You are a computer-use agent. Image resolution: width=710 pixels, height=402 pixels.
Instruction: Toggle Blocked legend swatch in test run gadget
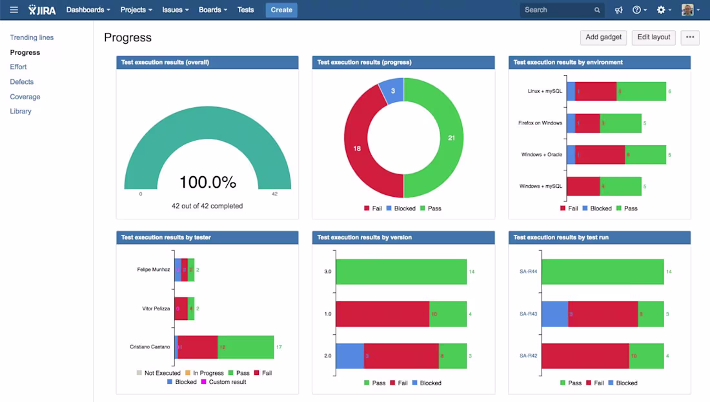click(x=611, y=383)
